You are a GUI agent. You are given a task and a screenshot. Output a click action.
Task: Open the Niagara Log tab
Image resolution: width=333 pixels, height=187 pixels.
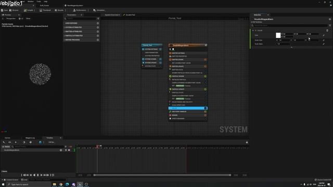coord(30,138)
